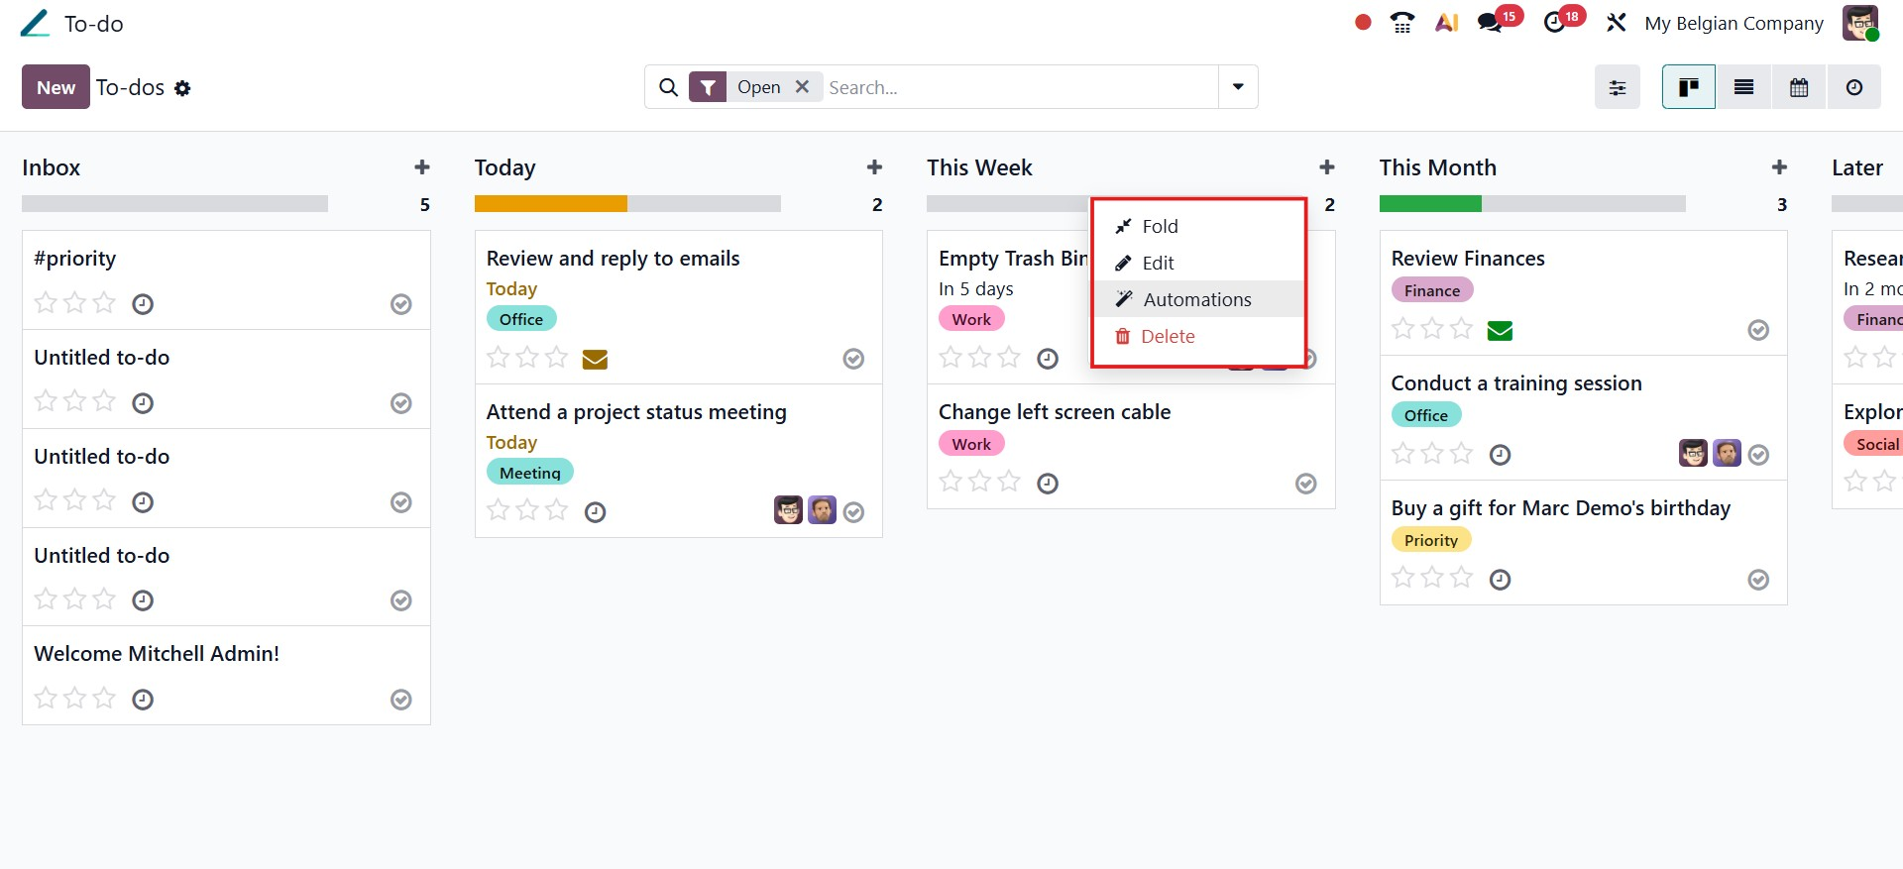Open the debug tools wrench icon
The height and width of the screenshot is (869, 1903).
point(1616,23)
